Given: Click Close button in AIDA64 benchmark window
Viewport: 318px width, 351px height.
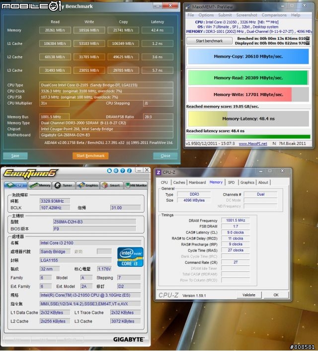Looking at the screenshot, I should tap(165, 155).
